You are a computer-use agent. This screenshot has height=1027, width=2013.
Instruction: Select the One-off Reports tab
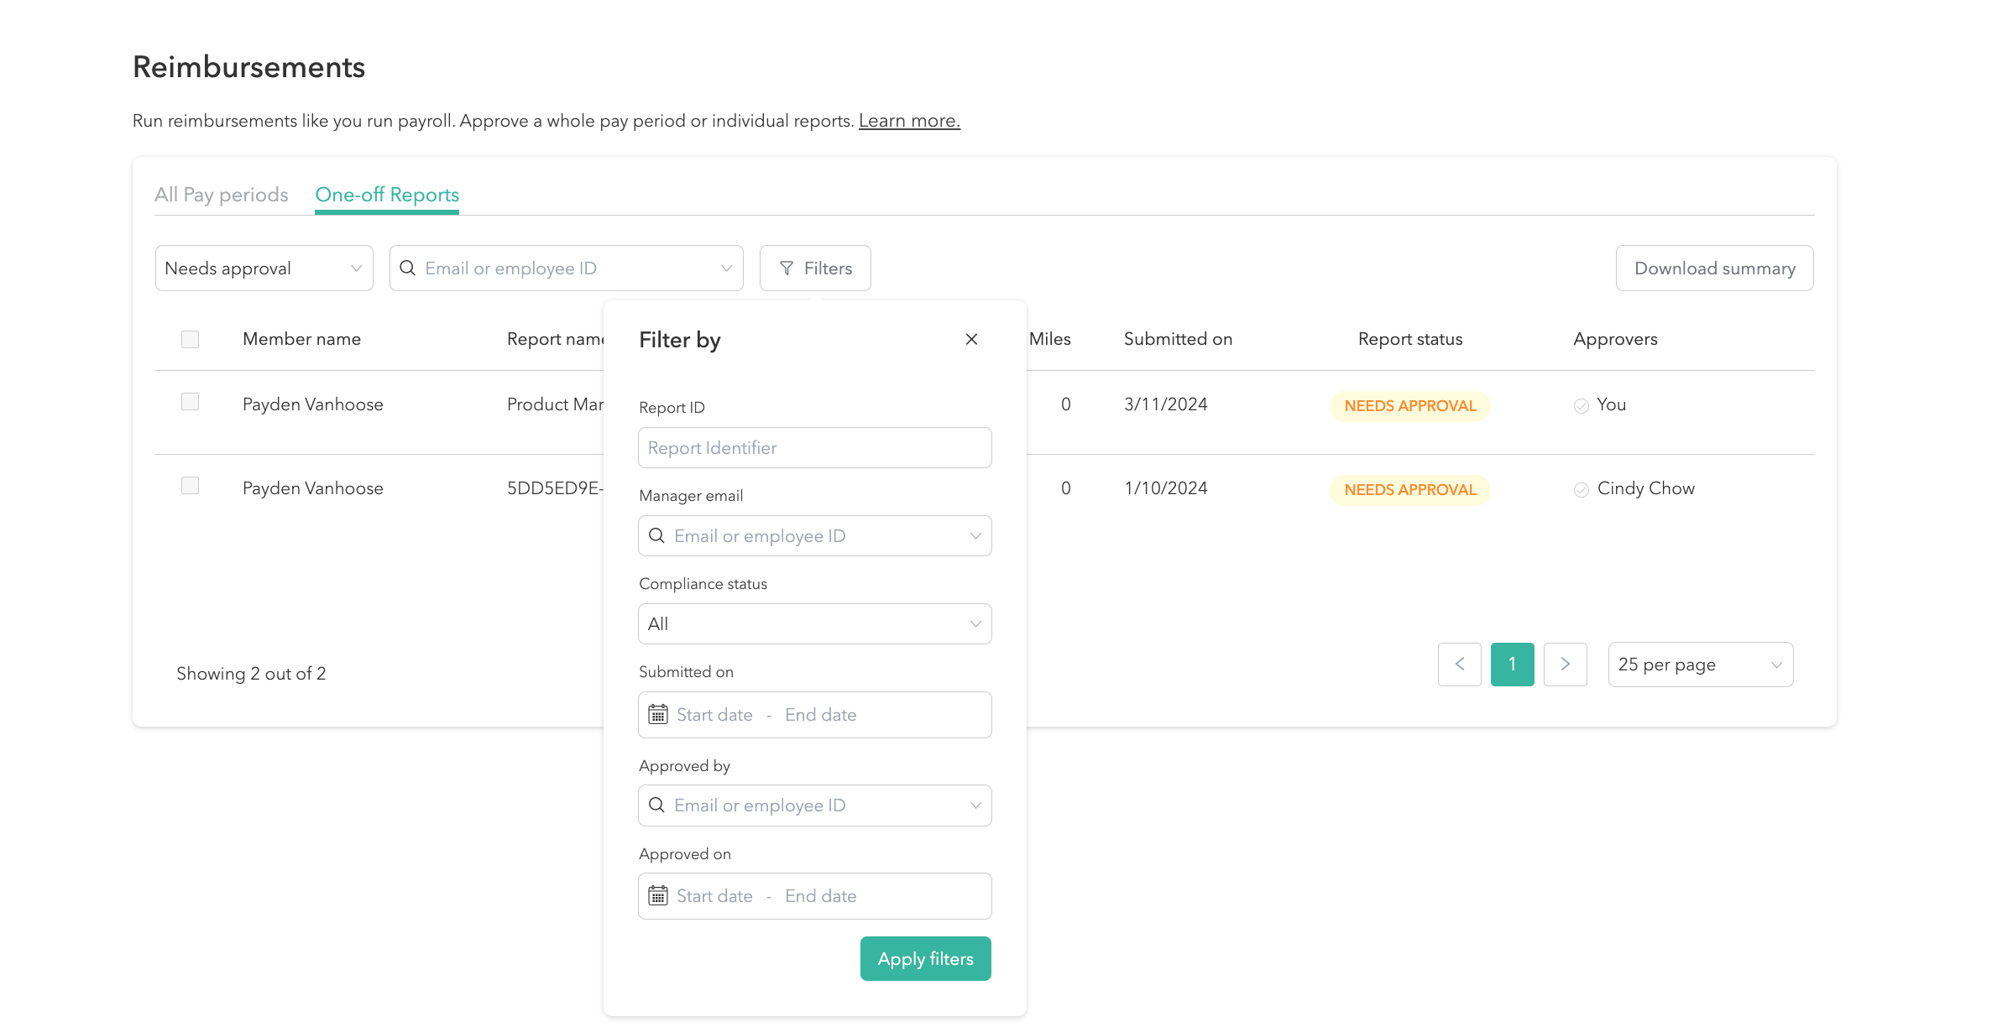pos(387,195)
